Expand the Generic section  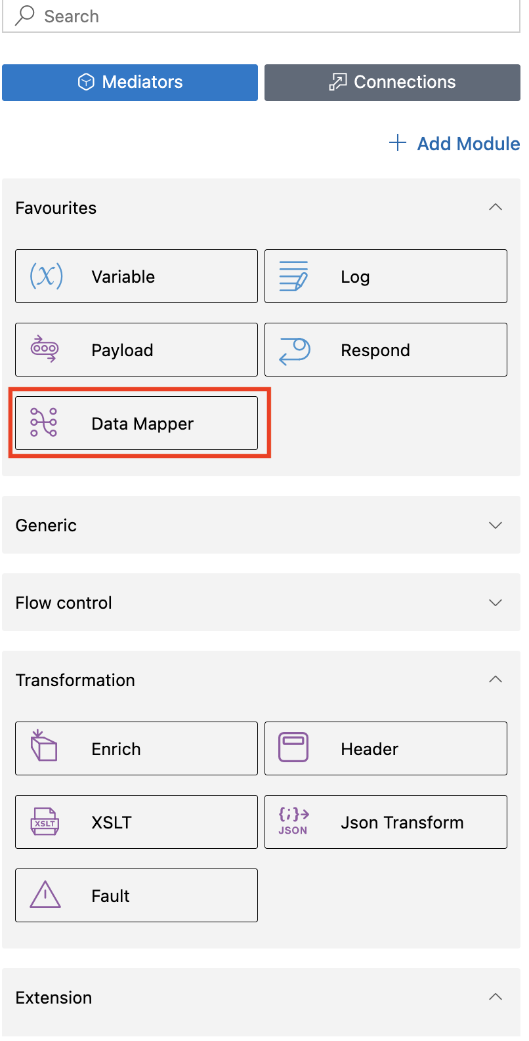pos(261,525)
